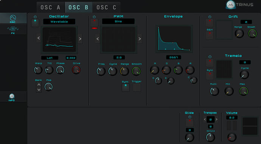Toggle the Oscillator power icon
This screenshot has height=144, width=261.
35,17
